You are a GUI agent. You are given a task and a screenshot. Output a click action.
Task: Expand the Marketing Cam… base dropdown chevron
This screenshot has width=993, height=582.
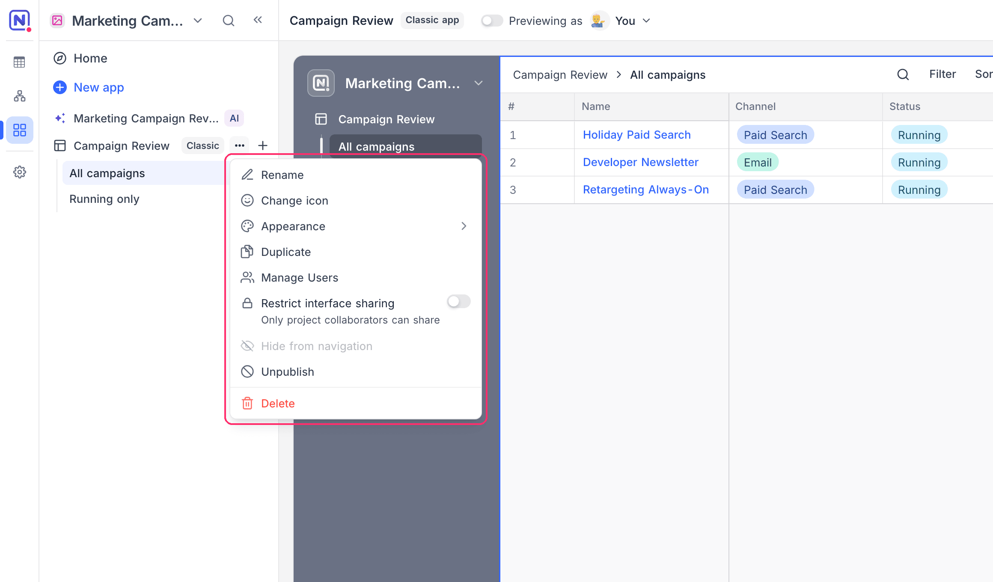[x=198, y=21]
